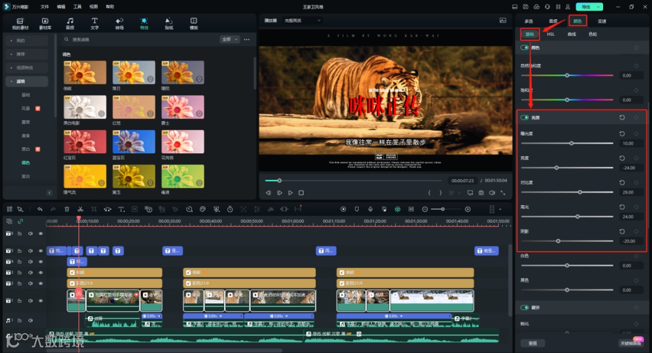The width and height of the screenshot is (652, 353).
Task: Click the undo arrow in timeline toolbar
Action: [40, 209]
